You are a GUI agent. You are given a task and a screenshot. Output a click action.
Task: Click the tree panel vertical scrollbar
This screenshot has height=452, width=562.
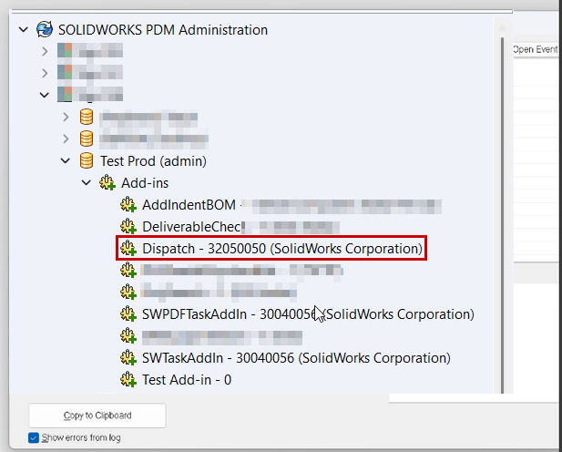503,215
